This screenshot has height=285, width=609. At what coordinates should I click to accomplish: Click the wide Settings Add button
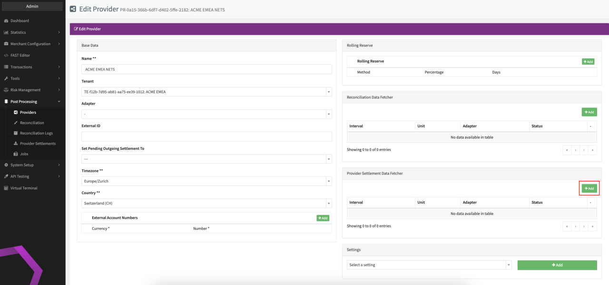pyautogui.click(x=557, y=265)
